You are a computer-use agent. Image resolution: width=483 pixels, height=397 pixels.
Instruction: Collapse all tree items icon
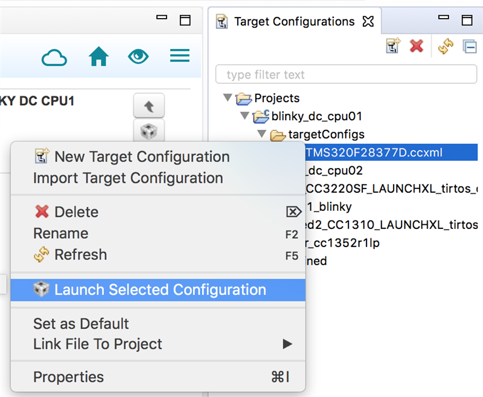coord(469,47)
